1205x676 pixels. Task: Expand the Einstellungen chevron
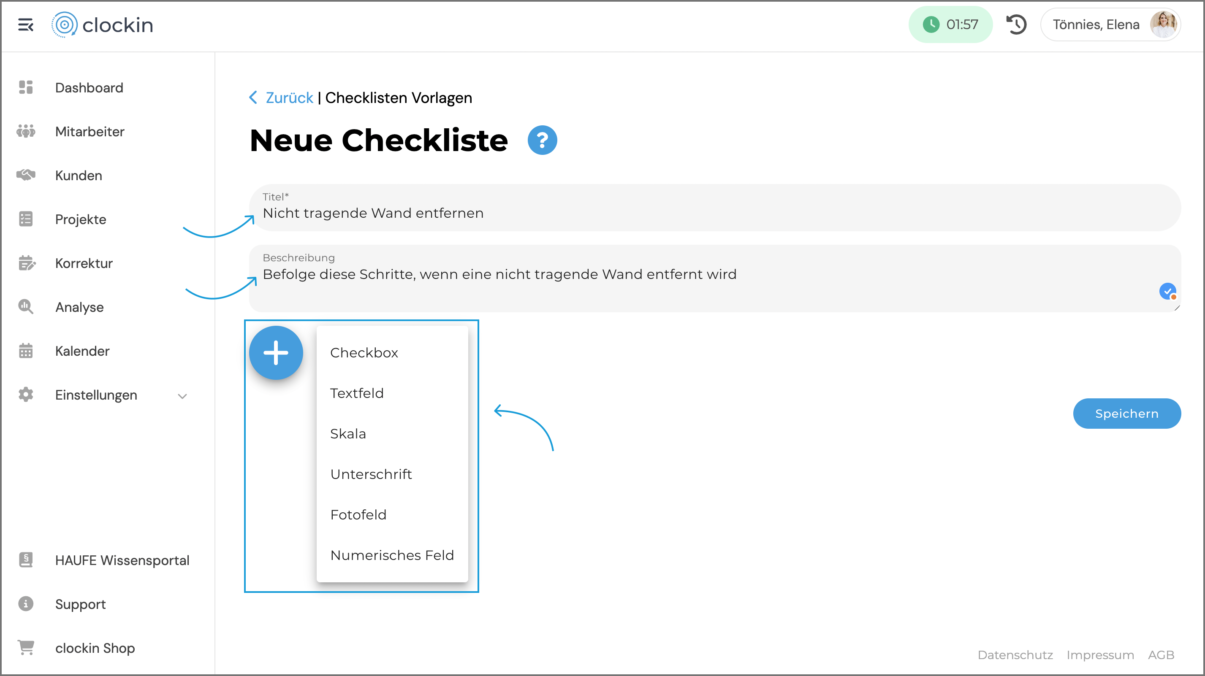182,396
